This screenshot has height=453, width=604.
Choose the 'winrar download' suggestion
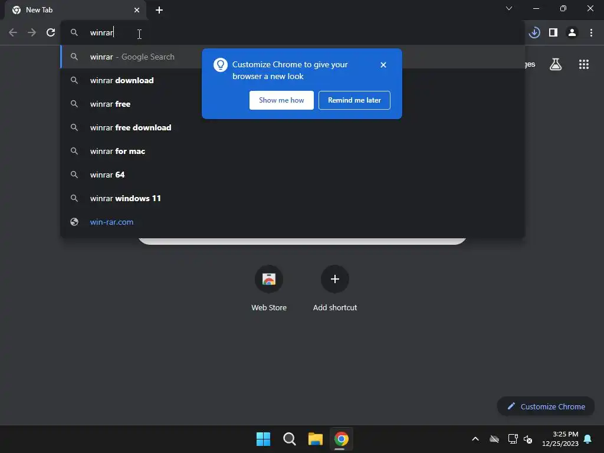tap(293, 80)
